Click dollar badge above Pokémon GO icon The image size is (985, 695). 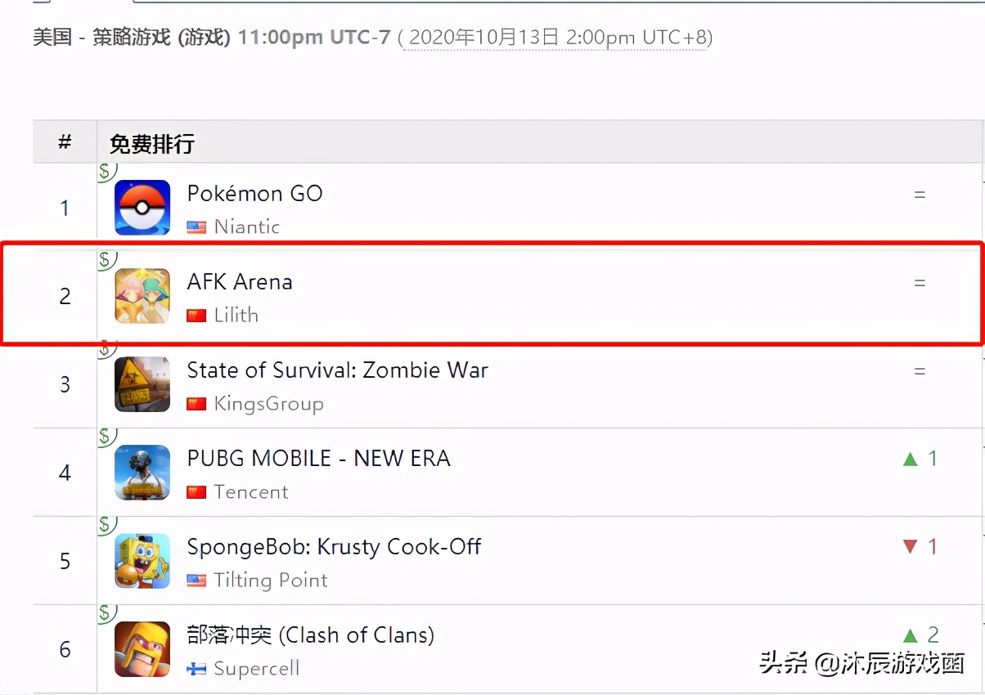click(106, 172)
